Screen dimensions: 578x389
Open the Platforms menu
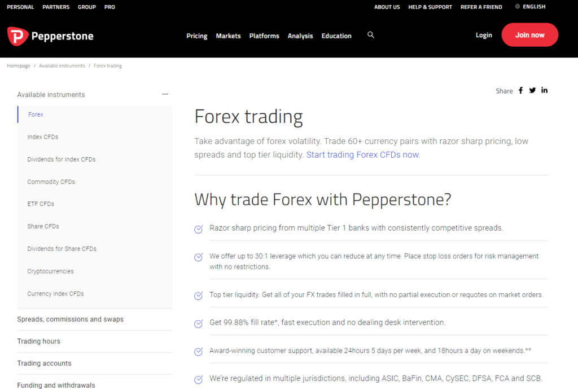264,36
